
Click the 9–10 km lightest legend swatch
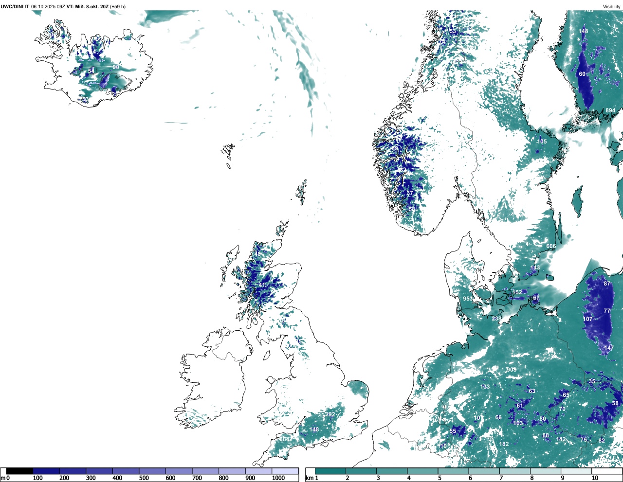coord(577,471)
